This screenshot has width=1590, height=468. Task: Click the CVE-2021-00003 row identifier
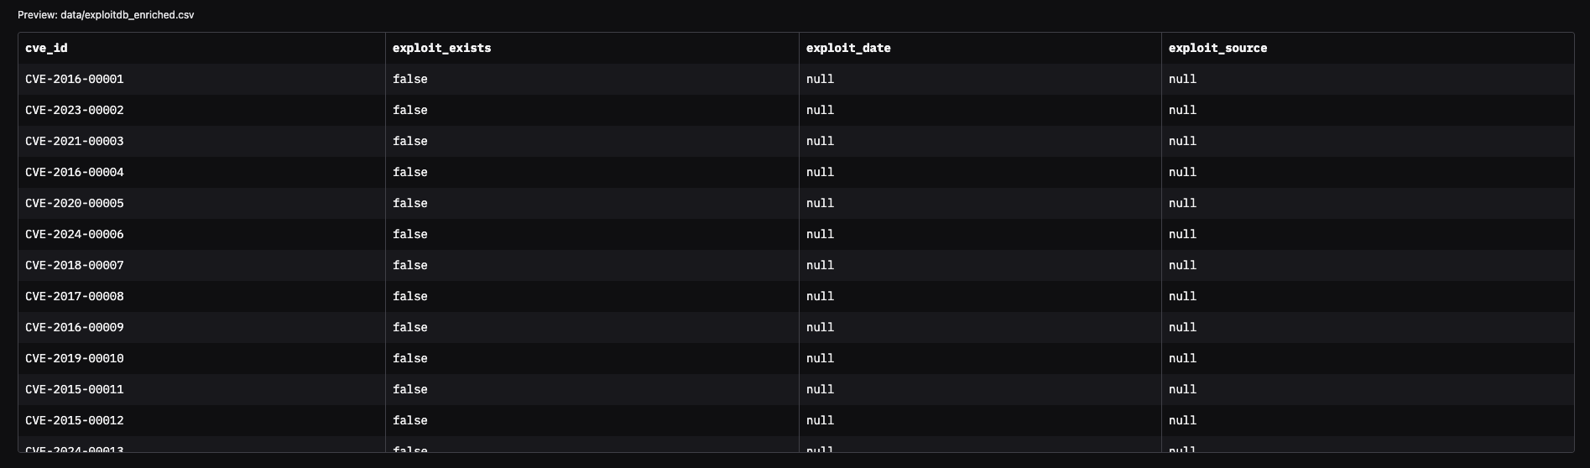[x=75, y=141]
